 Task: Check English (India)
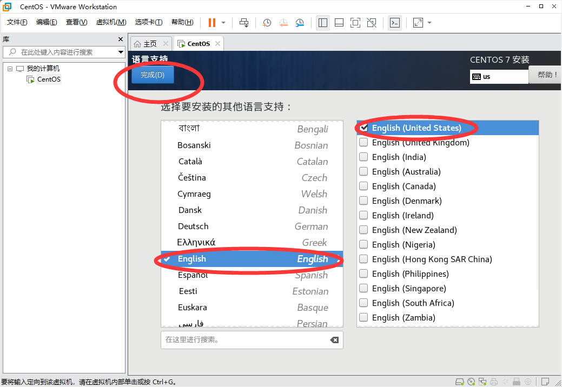pos(364,157)
